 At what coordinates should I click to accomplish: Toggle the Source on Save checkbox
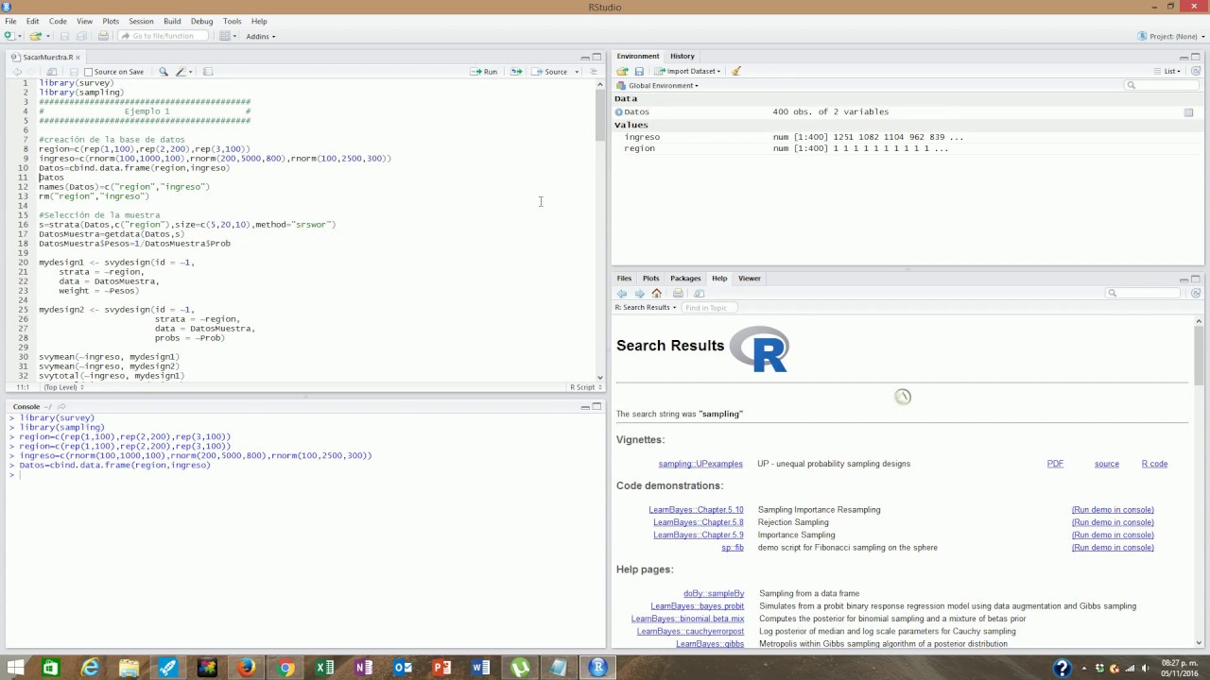(x=89, y=72)
